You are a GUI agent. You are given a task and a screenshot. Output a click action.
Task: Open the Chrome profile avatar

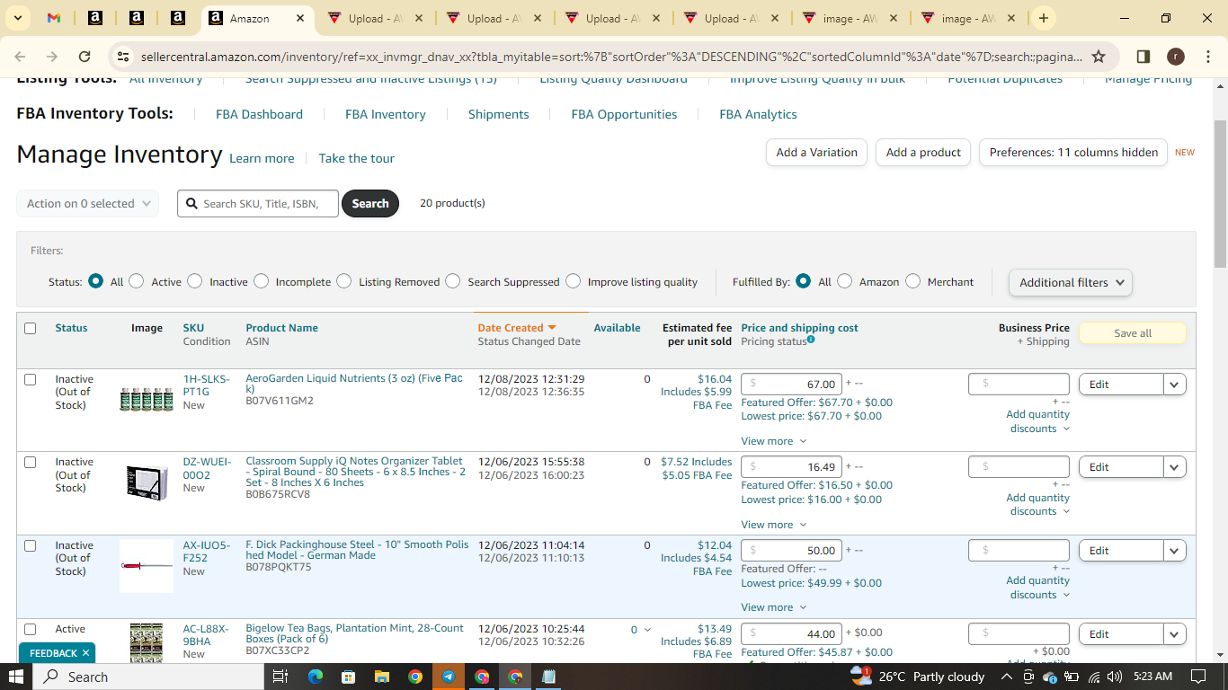[1176, 57]
